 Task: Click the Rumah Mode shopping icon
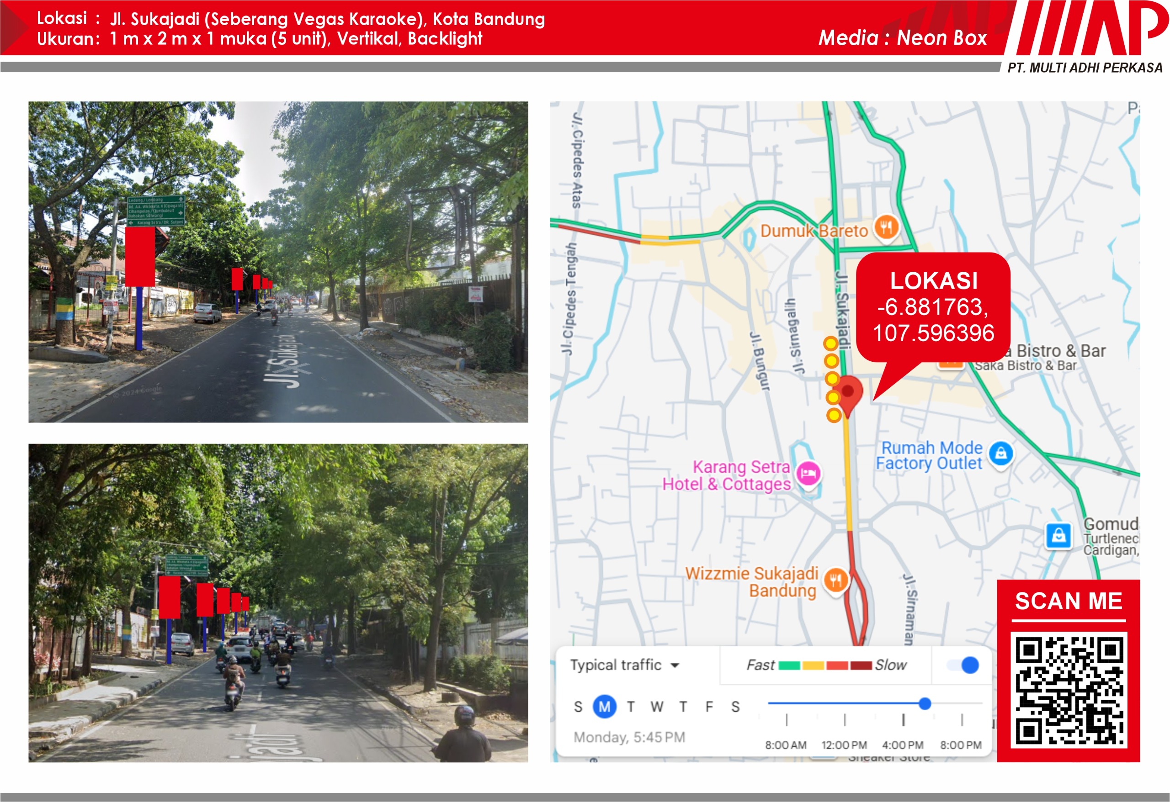point(1001,454)
